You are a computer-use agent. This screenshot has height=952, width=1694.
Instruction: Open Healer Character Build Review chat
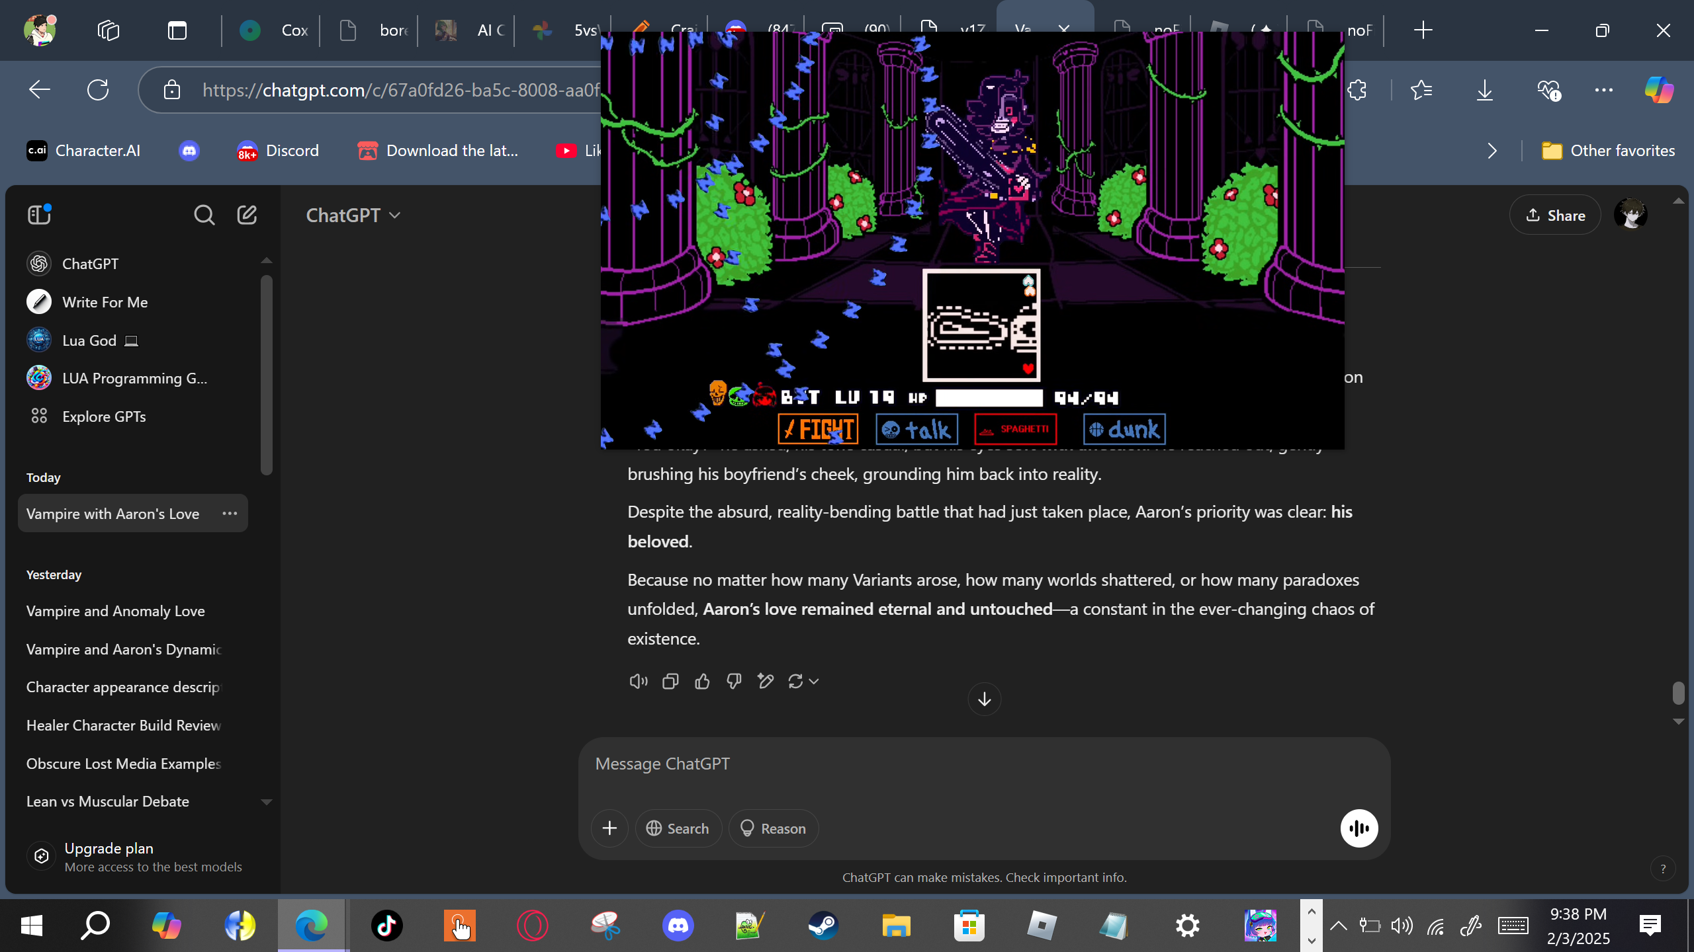click(134, 725)
